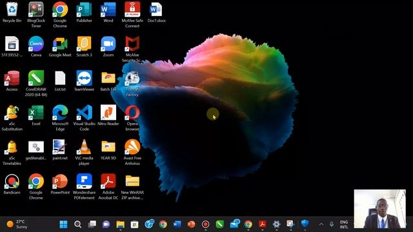The image size is (413, 232).
Task: Expand the hidden system tray icons chevron
Action: click(x=321, y=224)
